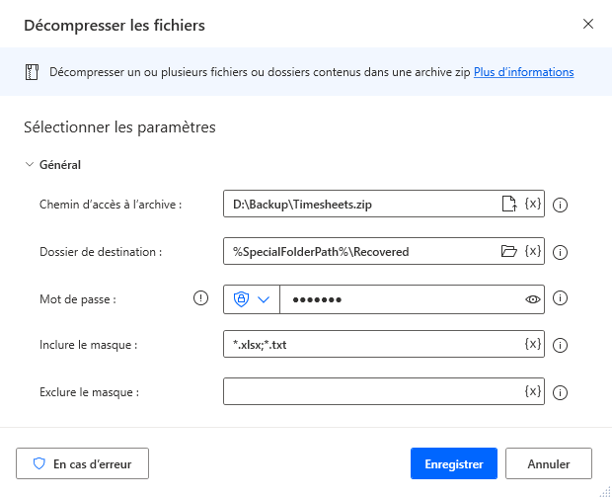Click the Inclure le masque label
Screen dimensions: 612x499
pyautogui.click(x=88, y=345)
